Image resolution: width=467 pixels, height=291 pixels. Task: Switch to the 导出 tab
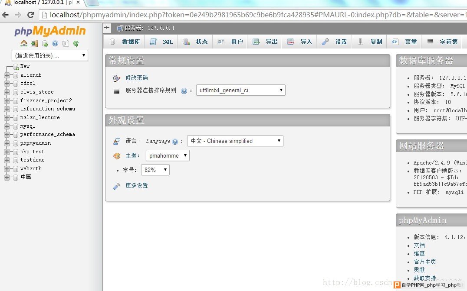pyautogui.click(x=265, y=42)
